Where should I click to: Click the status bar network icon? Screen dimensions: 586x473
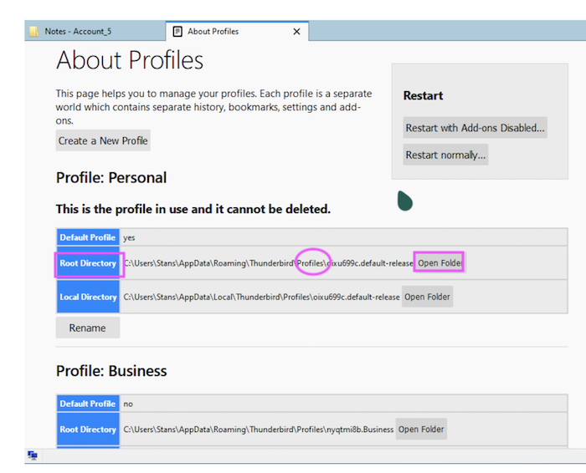pyautogui.click(x=33, y=455)
